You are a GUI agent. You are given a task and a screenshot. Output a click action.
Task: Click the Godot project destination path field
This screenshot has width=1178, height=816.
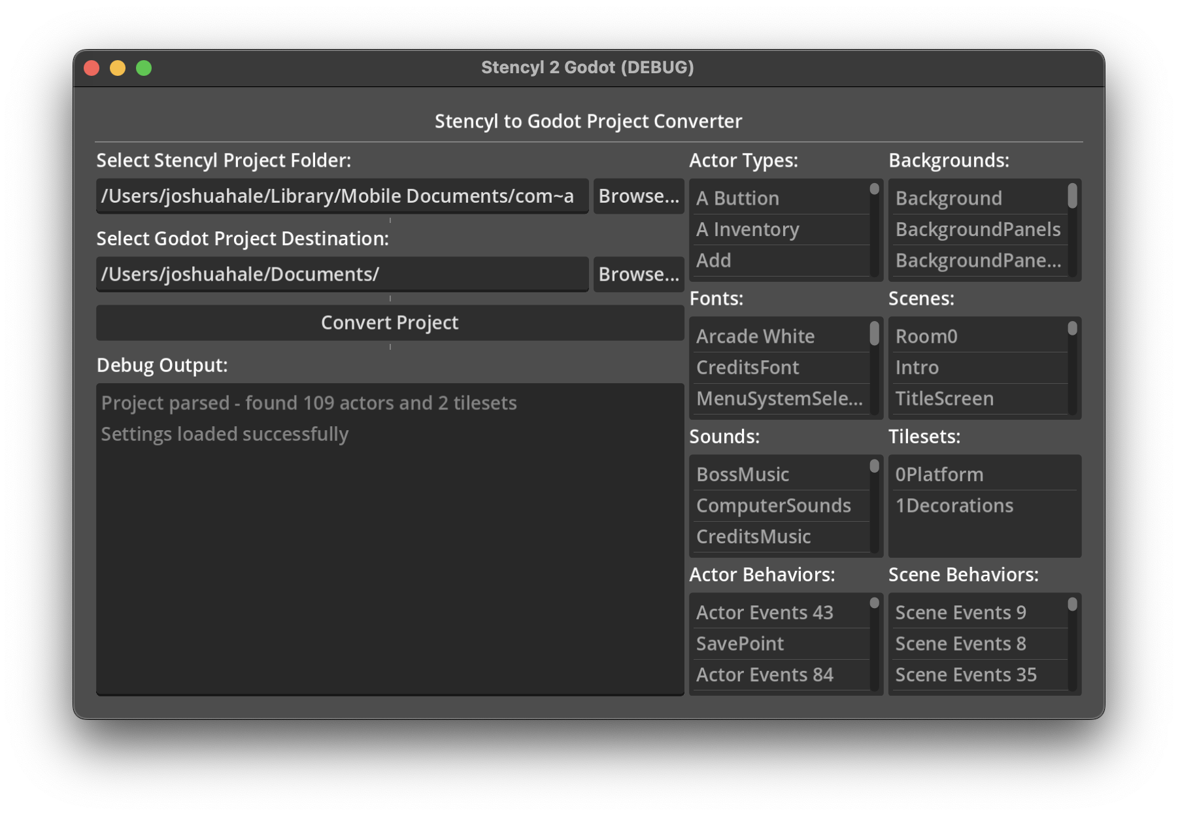[342, 274]
